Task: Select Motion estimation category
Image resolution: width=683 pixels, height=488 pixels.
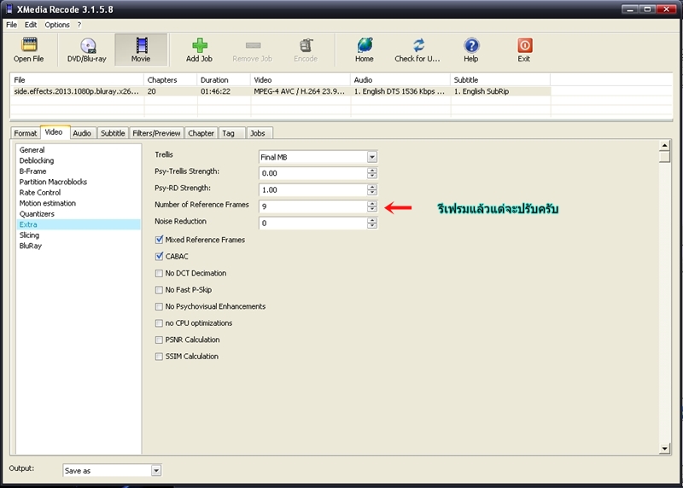Action: (48, 203)
